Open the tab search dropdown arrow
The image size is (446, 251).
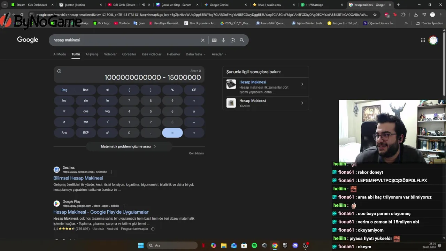click(5, 5)
